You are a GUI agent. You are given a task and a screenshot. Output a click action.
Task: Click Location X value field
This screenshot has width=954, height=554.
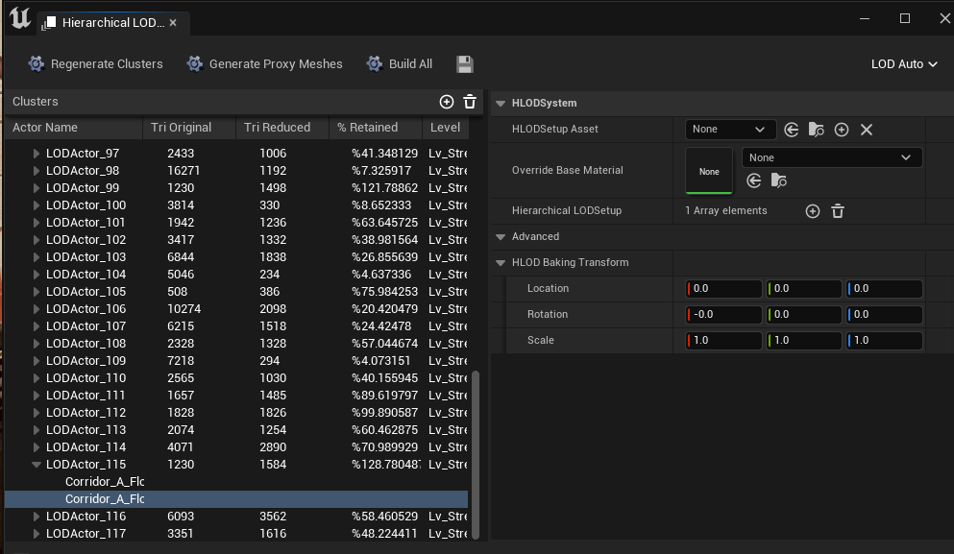coord(723,288)
